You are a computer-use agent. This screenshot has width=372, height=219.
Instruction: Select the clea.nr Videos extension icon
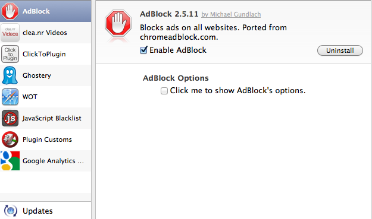10,33
